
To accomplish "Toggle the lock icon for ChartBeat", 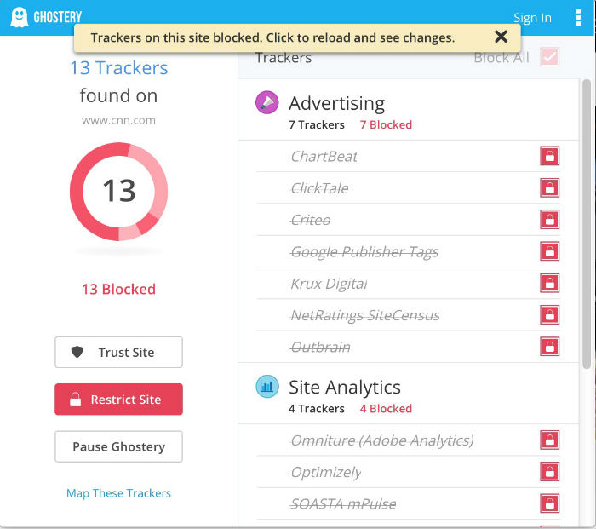I will [x=550, y=156].
